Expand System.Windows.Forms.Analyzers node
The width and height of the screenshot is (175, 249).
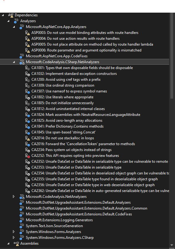click(x=14, y=232)
